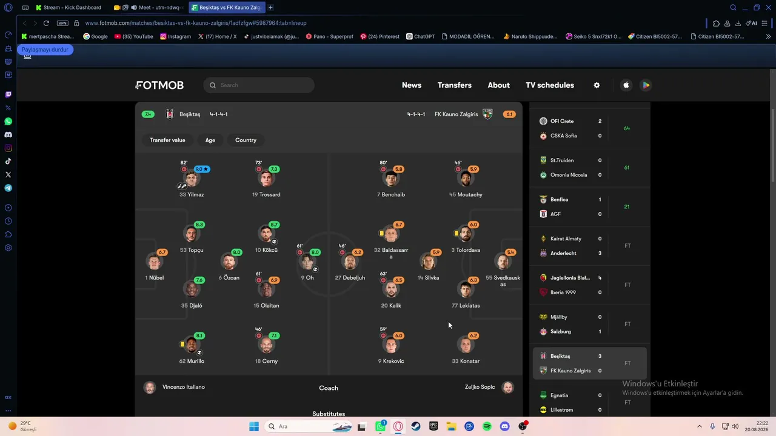Open coach Zeljko Sopic profile
Image resolution: width=776 pixels, height=436 pixels.
click(x=489, y=388)
